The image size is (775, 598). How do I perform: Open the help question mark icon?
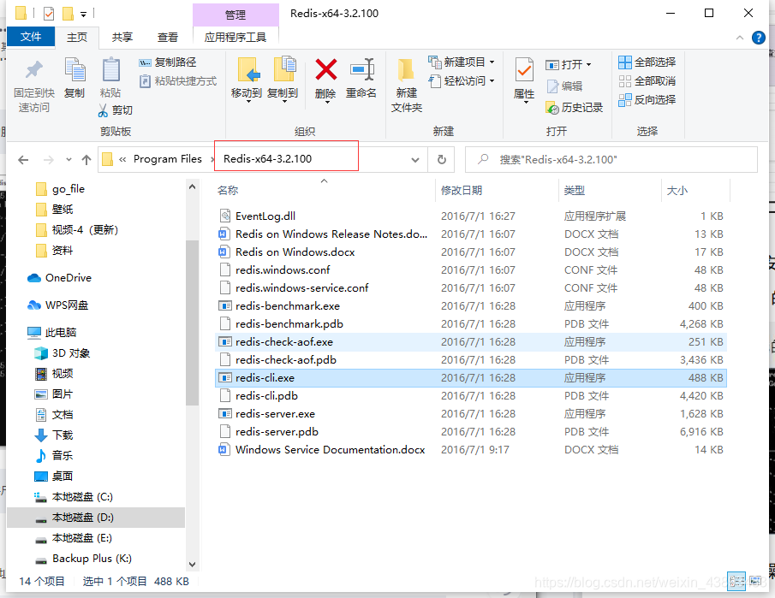[x=758, y=38]
